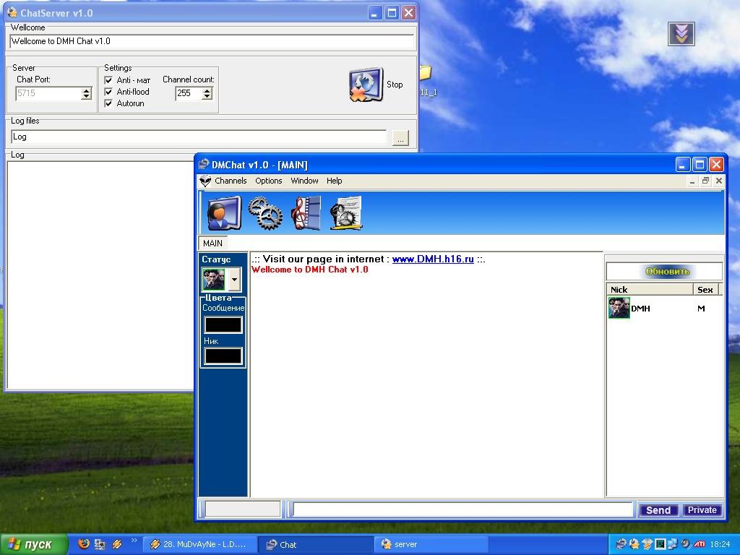
Task: Open the www.DMH.h16.ru link
Action: coord(433,259)
